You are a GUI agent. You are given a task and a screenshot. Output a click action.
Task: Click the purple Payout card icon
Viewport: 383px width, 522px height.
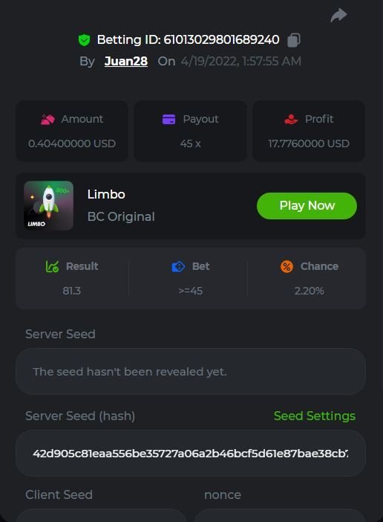[168, 119]
